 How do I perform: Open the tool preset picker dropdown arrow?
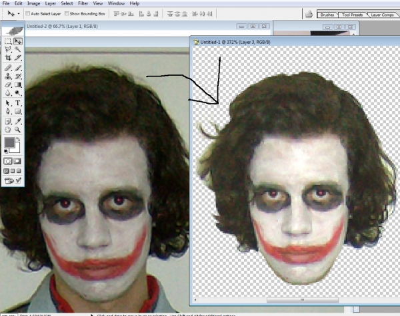[19, 14]
